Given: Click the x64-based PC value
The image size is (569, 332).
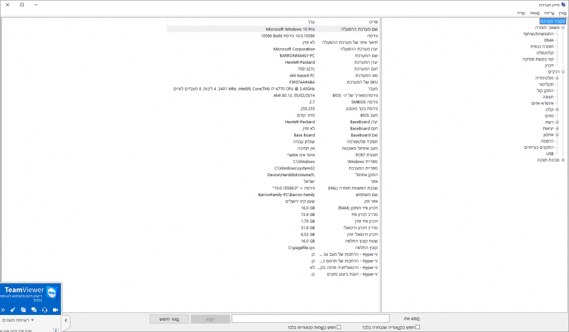Looking at the screenshot, I should click(302, 76).
